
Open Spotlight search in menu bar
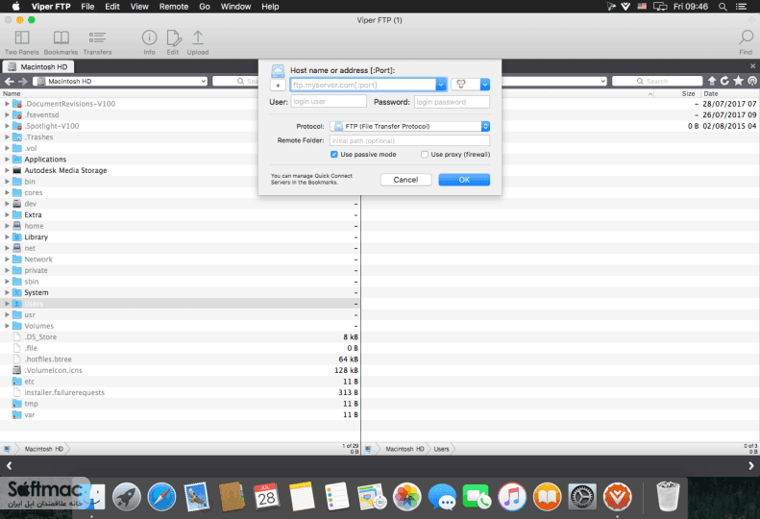click(x=723, y=7)
